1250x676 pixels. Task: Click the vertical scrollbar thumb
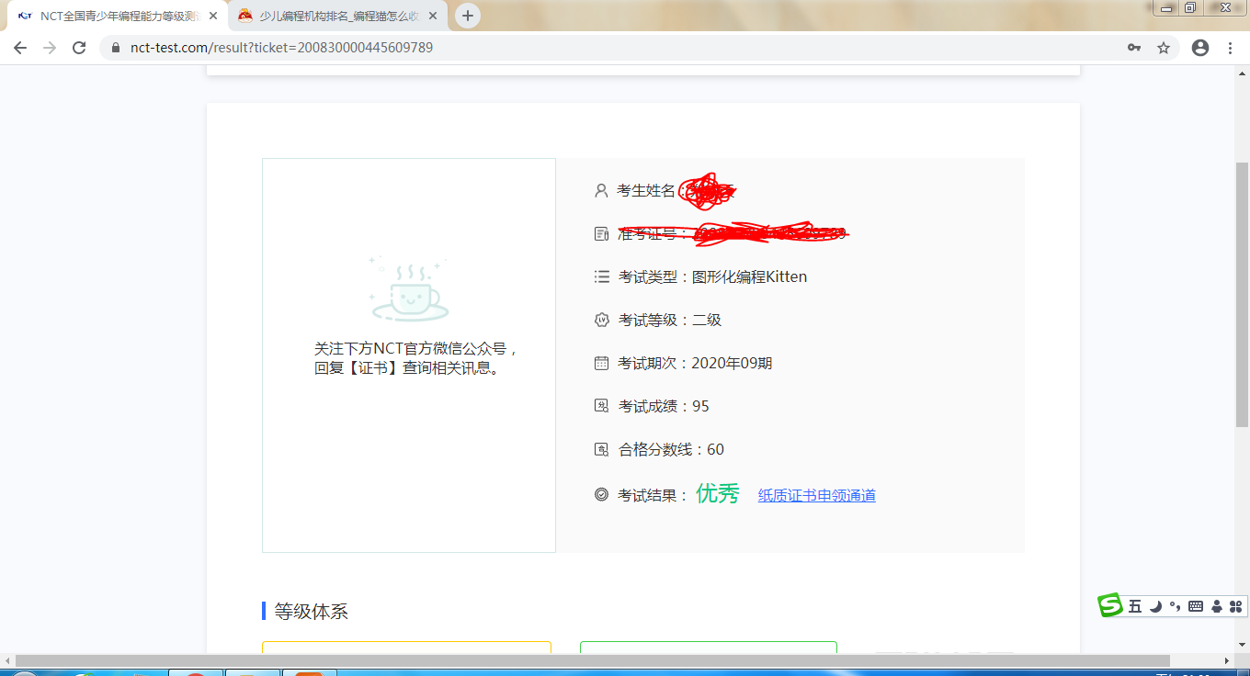click(x=1242, y=294)
